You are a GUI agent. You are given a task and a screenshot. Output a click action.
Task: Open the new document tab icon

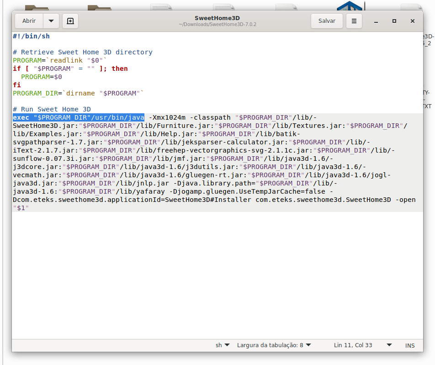coord(70,21)
